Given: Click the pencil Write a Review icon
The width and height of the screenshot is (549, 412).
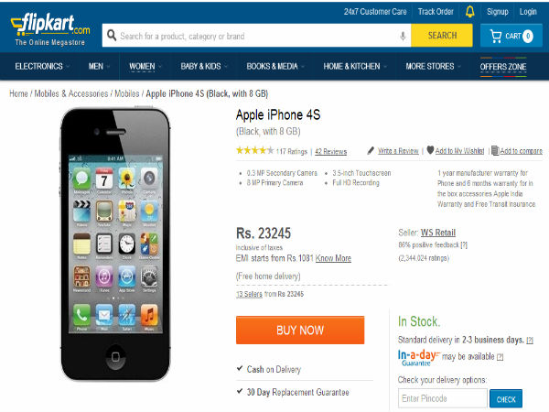Looking at the screenshot, I should 371,151.
